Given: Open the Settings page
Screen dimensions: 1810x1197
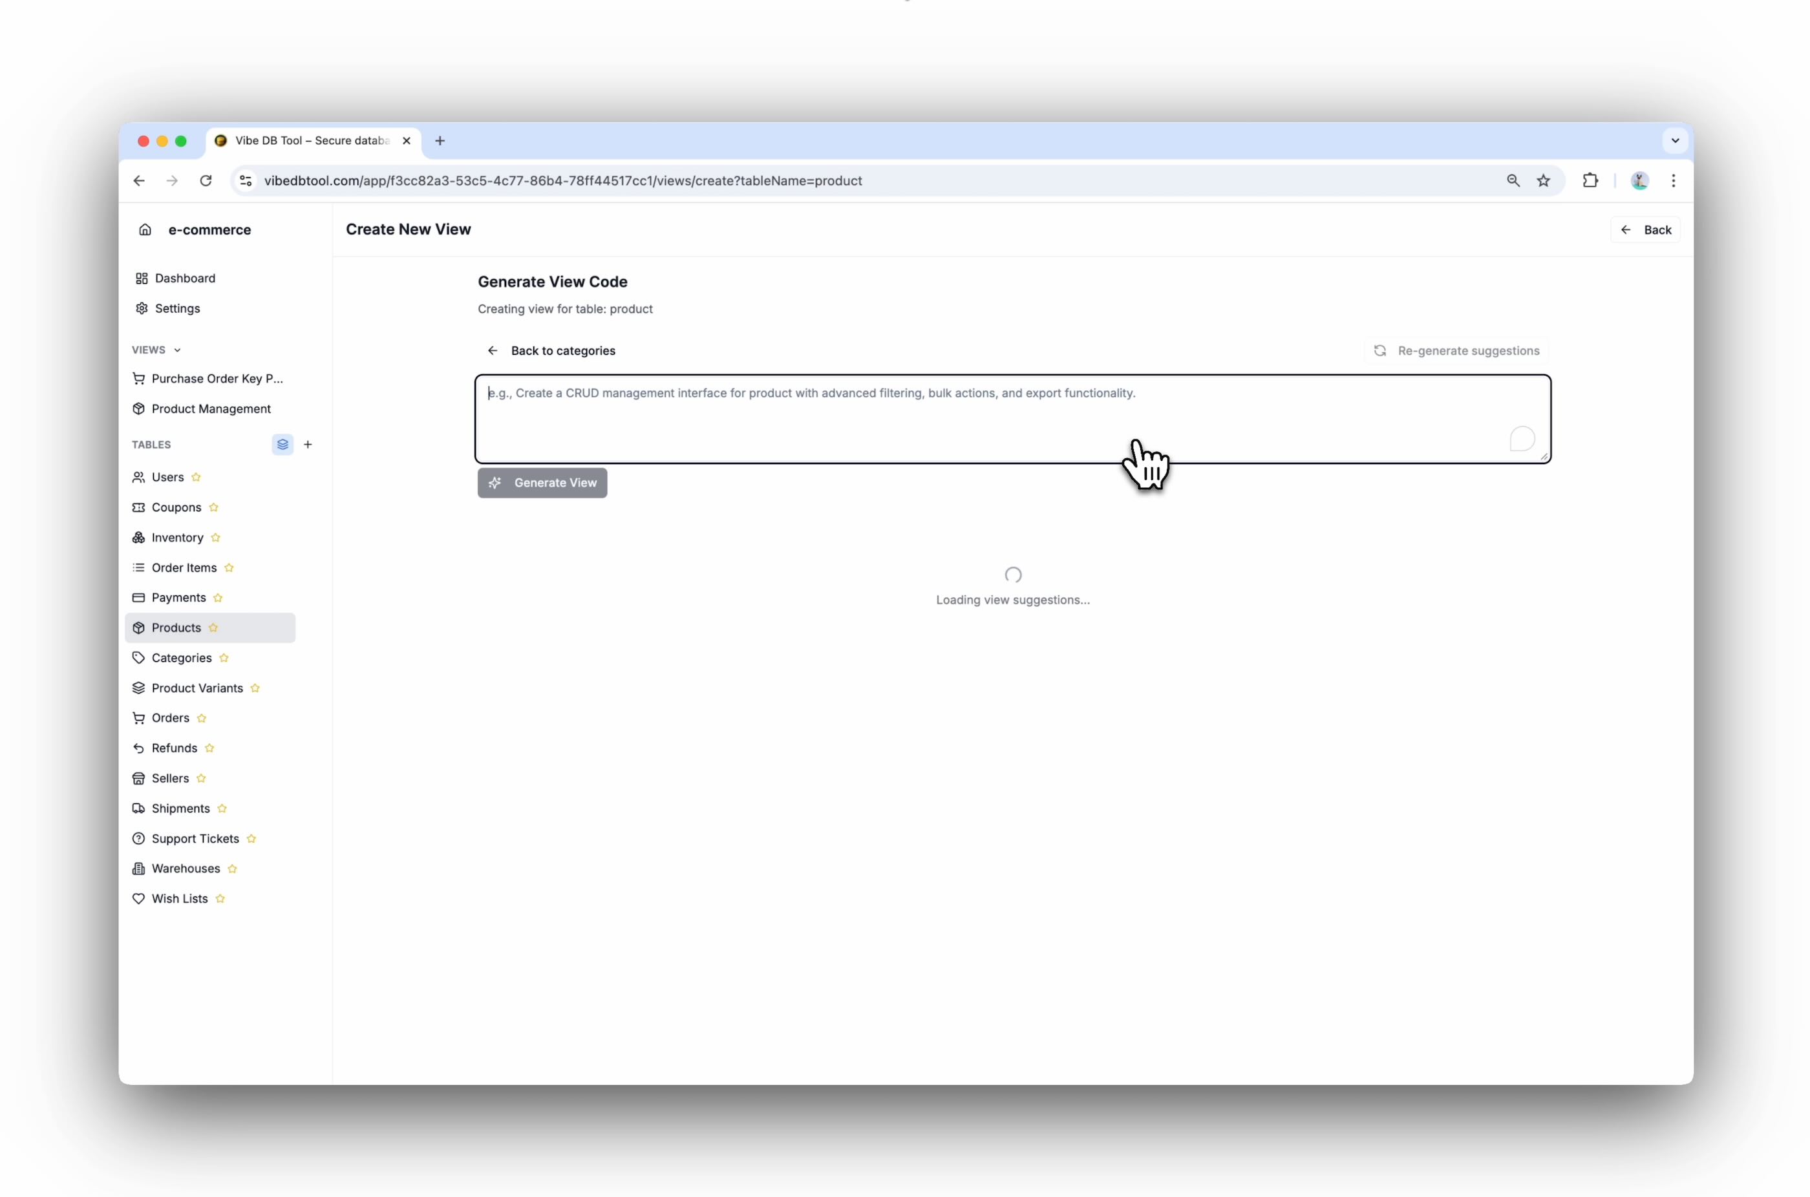Looking at the screenshot, I should (x=177, y=308).
